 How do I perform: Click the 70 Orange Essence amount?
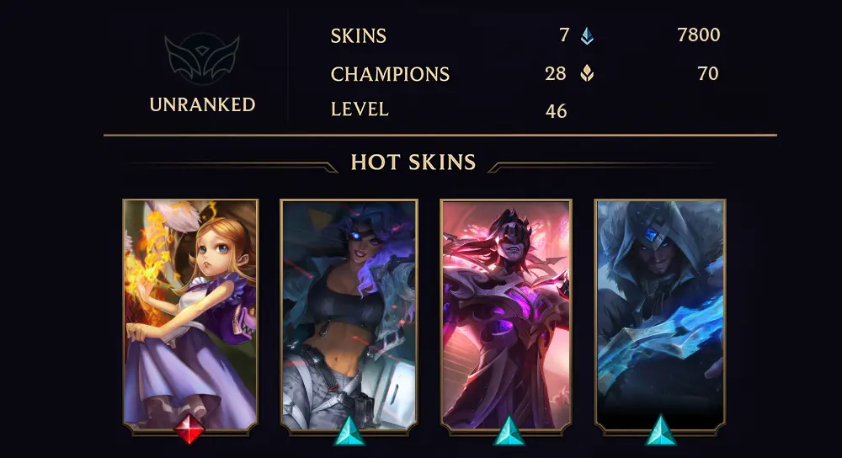tap(708, 73)
